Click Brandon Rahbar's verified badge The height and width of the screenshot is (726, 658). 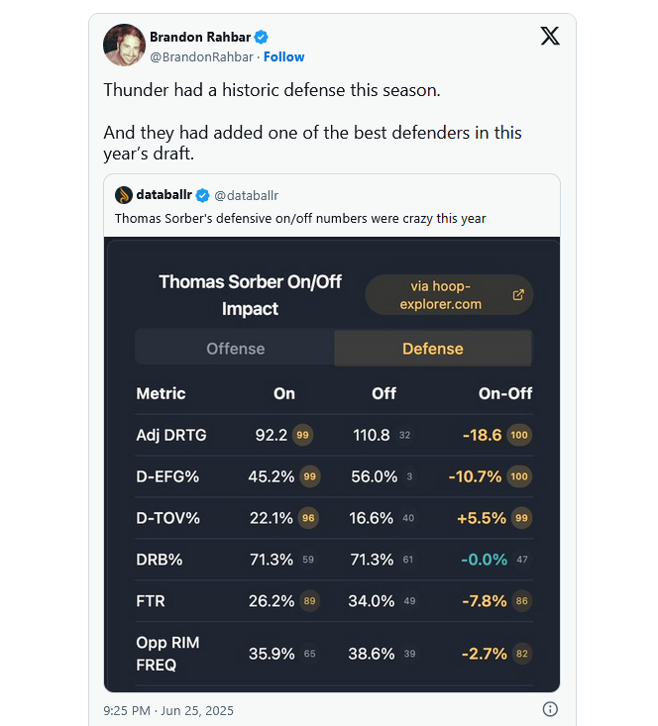point(262,37)
